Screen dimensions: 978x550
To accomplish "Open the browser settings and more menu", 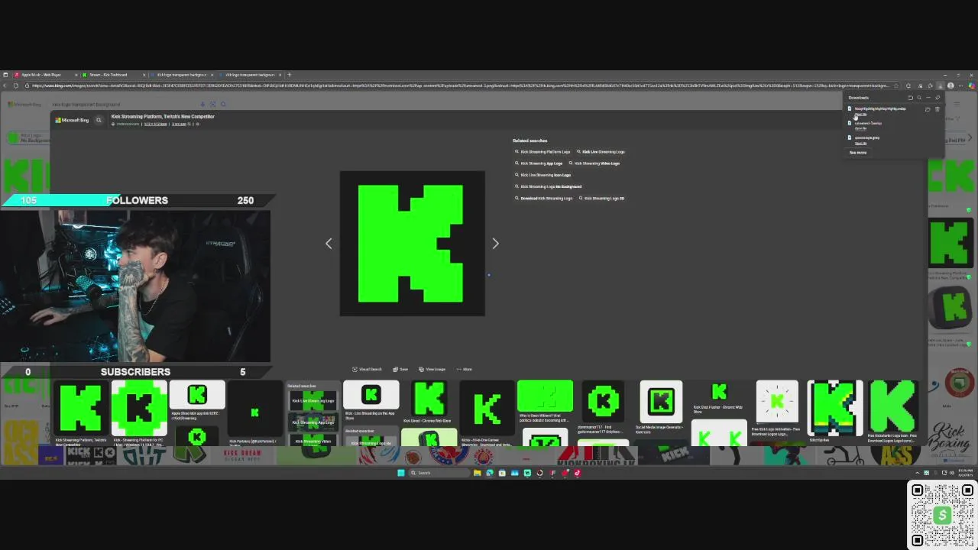I will (960, 86).
